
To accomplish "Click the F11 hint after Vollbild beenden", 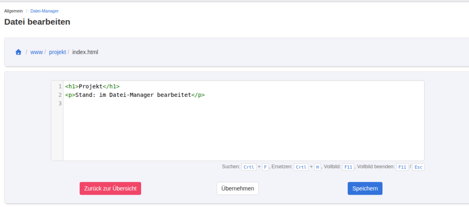I will [x=402, y=167].
